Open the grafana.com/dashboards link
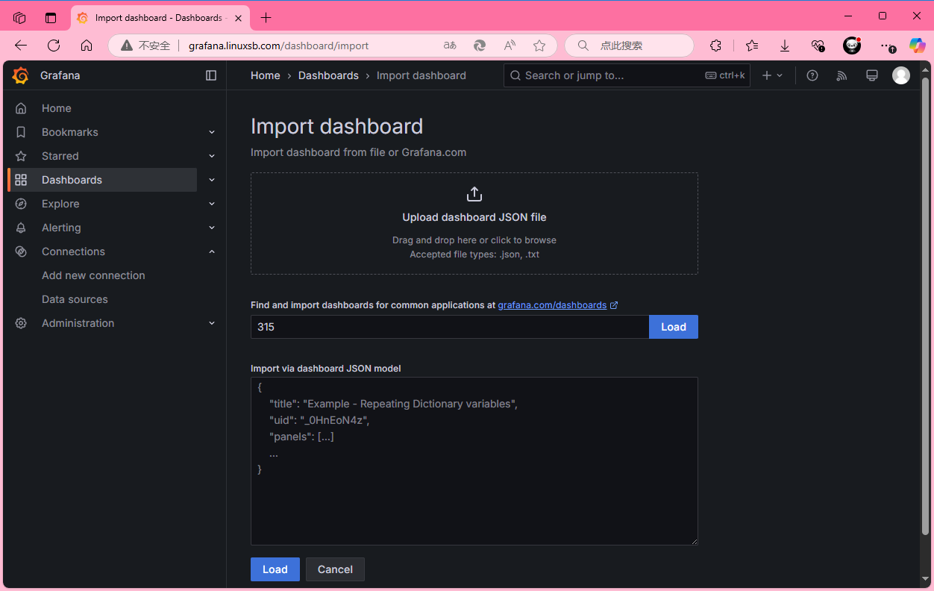The image size is (934, 591). click(x=552, y=305)
